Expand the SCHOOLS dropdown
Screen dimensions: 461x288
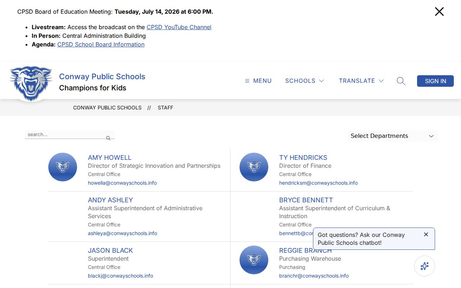click(305, 81)
